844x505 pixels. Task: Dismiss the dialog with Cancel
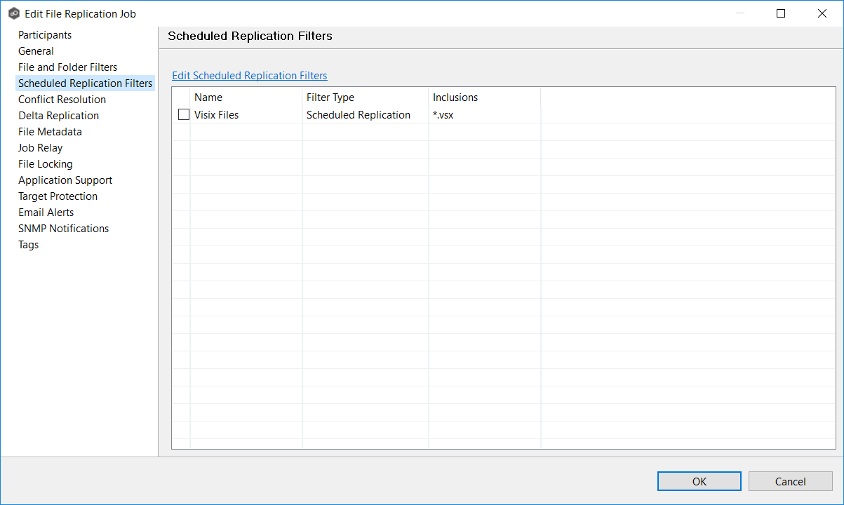(x=790, y=481)
